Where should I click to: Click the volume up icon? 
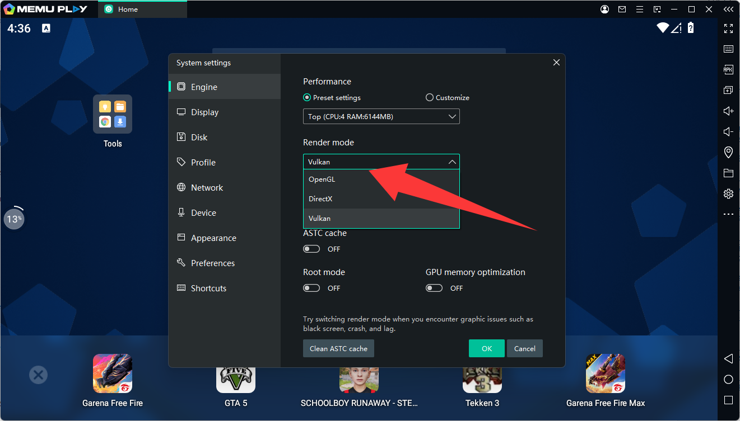tap(728, 111)
